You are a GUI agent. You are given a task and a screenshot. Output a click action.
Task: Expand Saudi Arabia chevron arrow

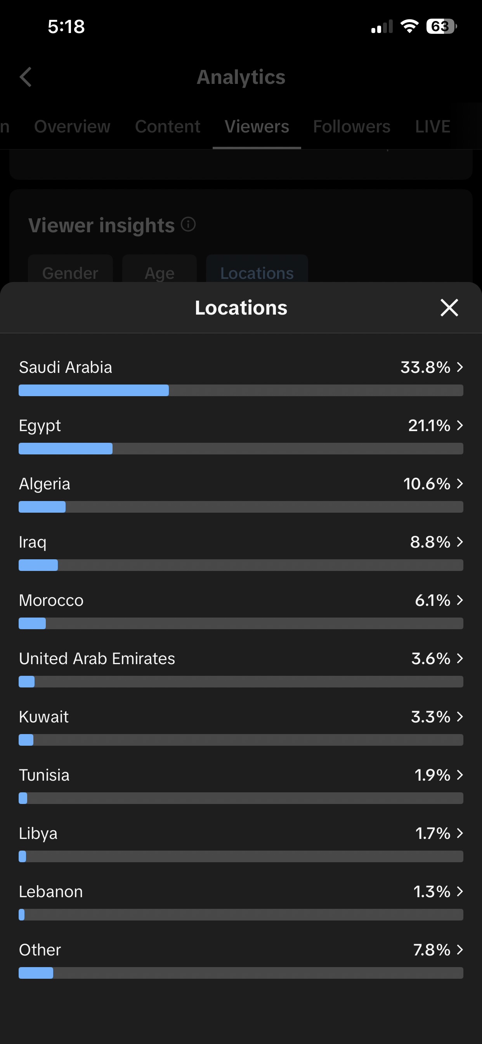(x=460, y=367)
